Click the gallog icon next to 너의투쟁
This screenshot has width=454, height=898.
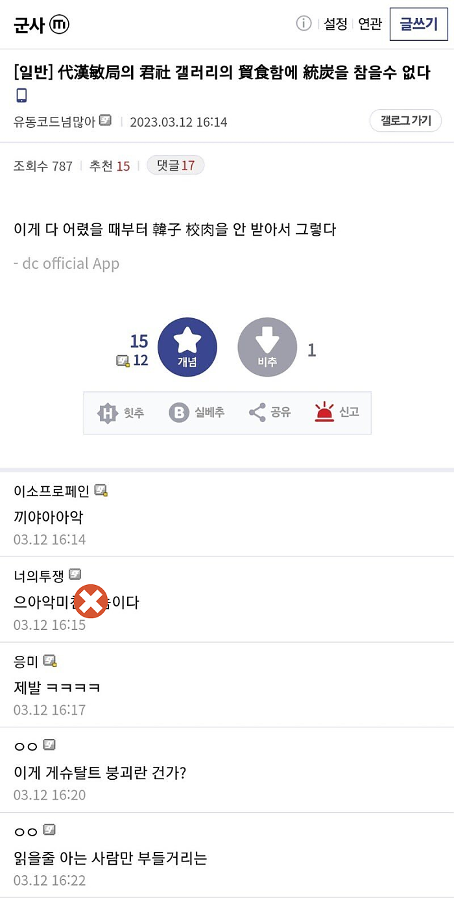point(75,574)
